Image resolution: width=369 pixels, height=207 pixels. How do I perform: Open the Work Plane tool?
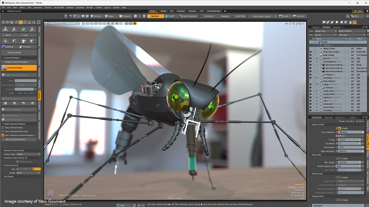pyautogui.click(x=239, y=16)
